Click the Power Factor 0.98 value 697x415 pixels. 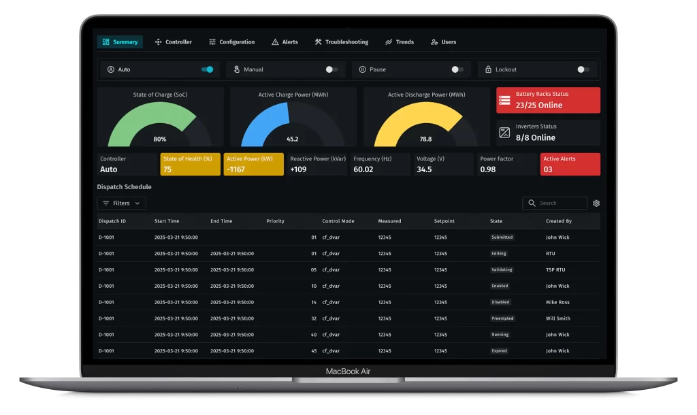coord(487,169)
